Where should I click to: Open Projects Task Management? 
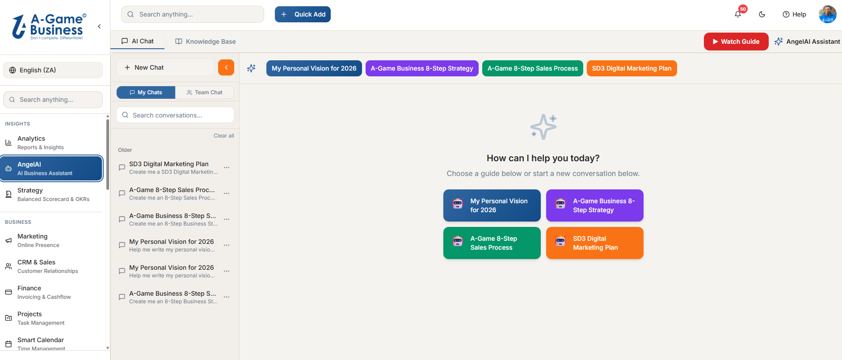coord(52,318)
